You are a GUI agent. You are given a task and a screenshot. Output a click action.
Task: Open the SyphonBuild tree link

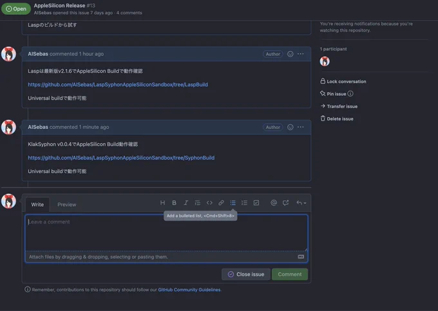click(121, 158)
